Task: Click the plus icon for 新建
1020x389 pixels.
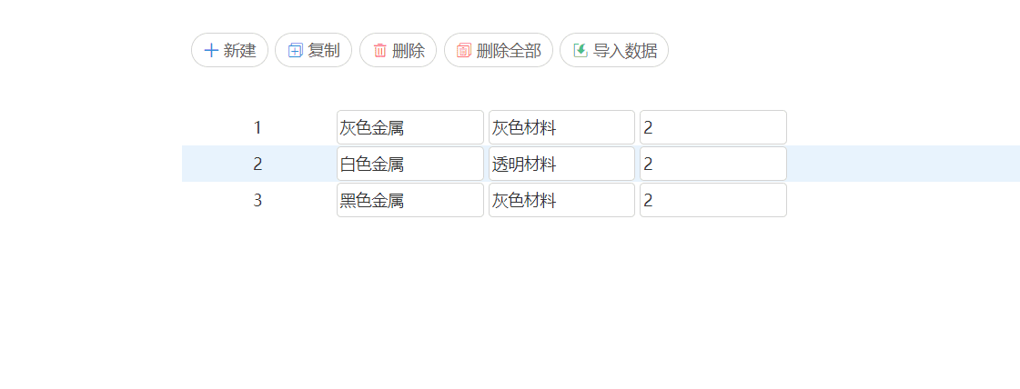Action: [x=211, y=51]
